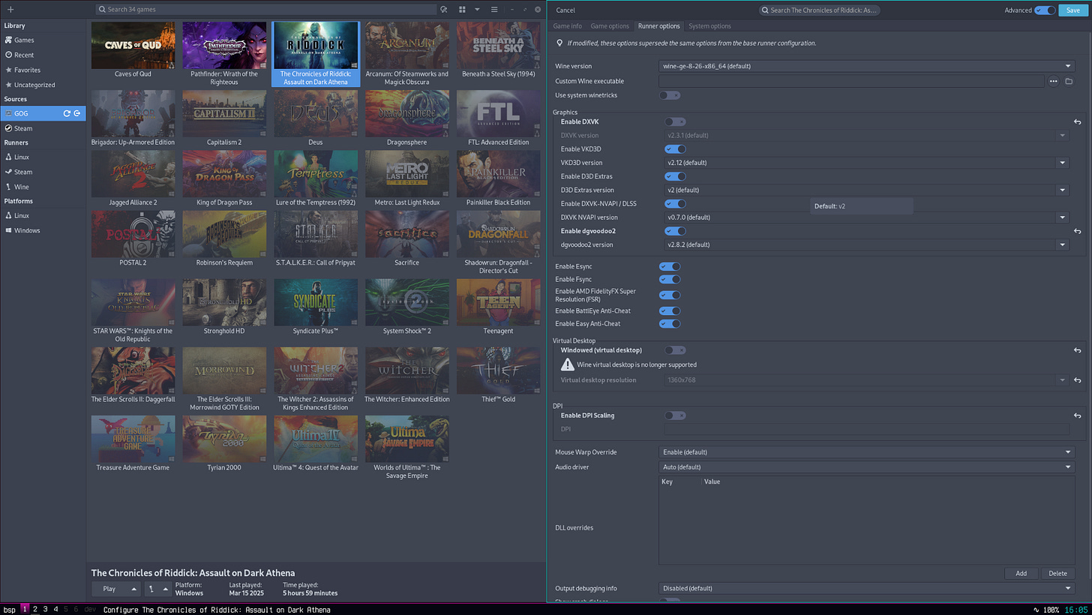The width and height of the screenshot is (1092, 615).
Task: Open Wine version dropdown
Action: point(867,66)
